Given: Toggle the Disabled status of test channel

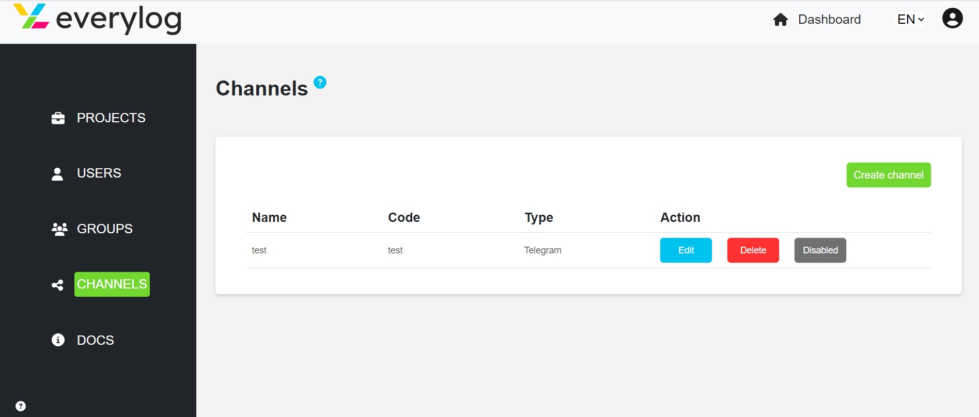Looking at the screenshot, I should point(820,250).
